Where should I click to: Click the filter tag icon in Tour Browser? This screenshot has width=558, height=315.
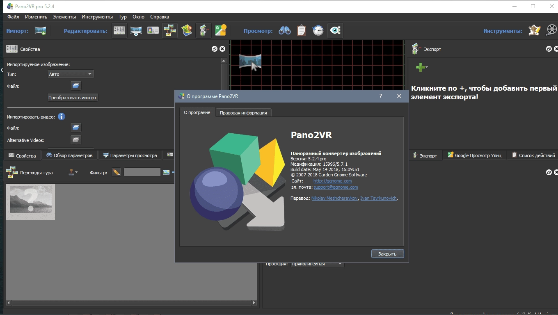[117, 172]
